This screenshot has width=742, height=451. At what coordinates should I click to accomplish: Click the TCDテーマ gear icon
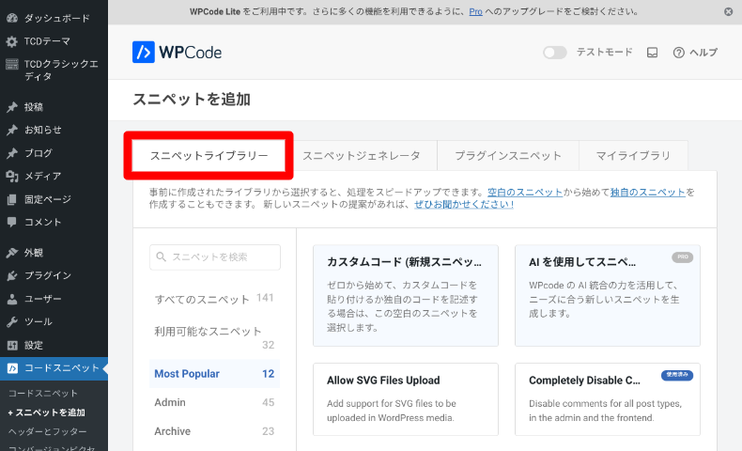coord(12,41)
